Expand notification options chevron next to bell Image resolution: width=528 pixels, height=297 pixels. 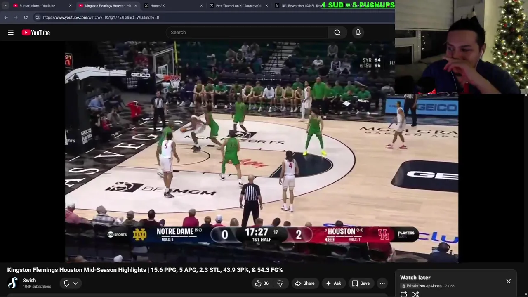(75, 283)
